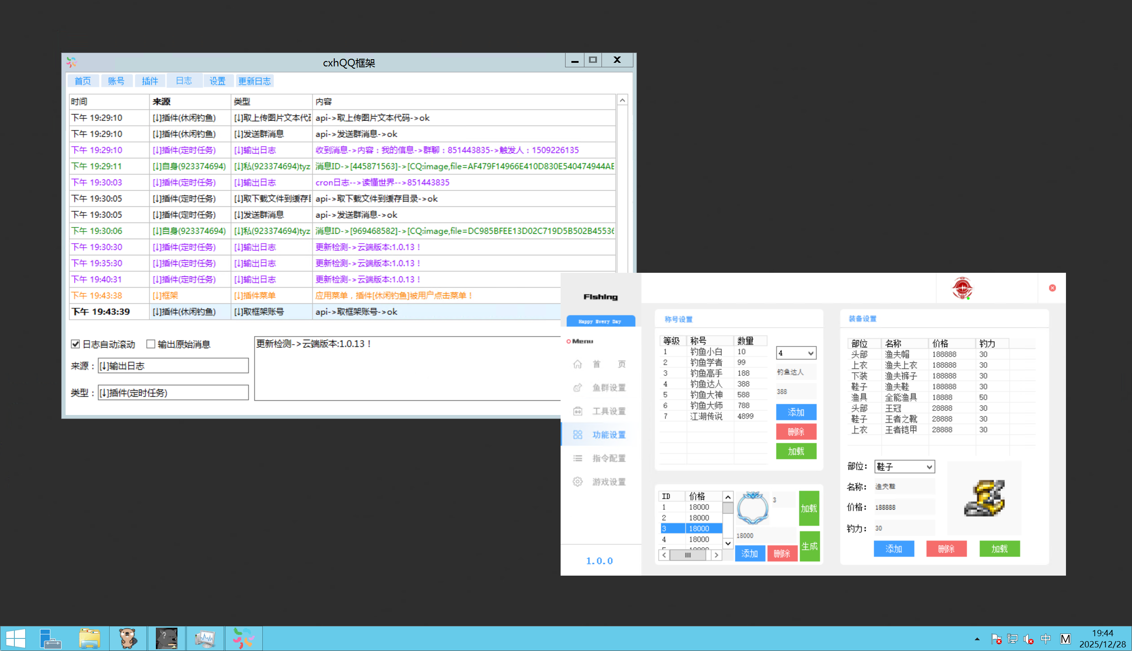The width and height of the screenshot is (1132, 651).
Task: Click red 删除 button in title settings
Action: click(796, 432)
